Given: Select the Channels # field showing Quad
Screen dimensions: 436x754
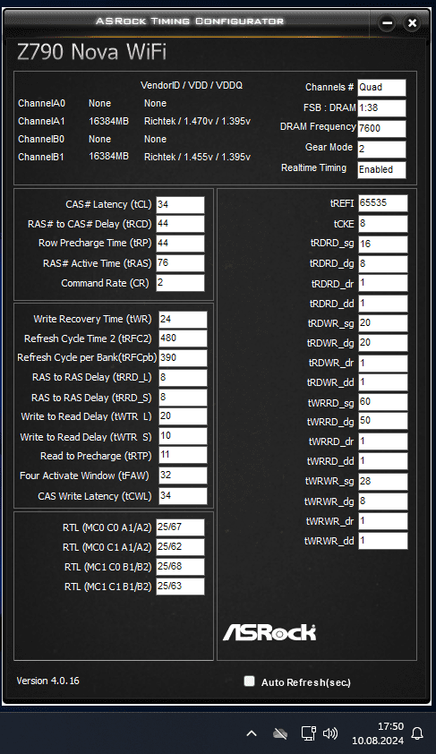Looking at the screenshot, I should [381, 88].
